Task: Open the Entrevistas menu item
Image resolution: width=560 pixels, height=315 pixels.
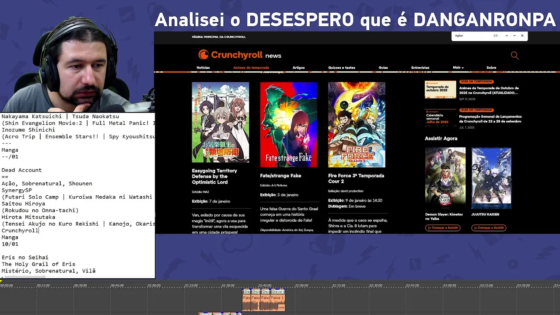Action: click(x=420, y=68)
